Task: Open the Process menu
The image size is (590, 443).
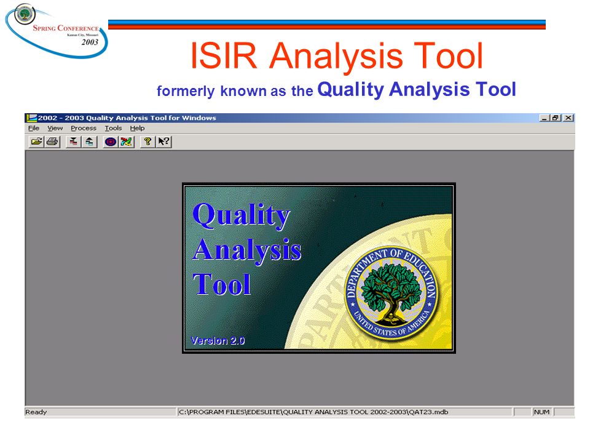Action: click(84, 128)
